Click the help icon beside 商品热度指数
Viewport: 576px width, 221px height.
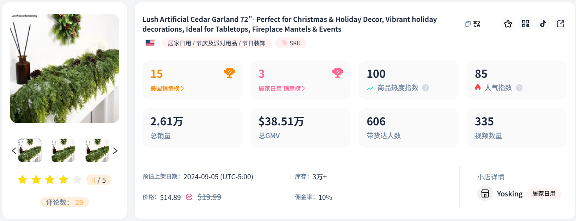pyautogui.click(x=426, y=88)
